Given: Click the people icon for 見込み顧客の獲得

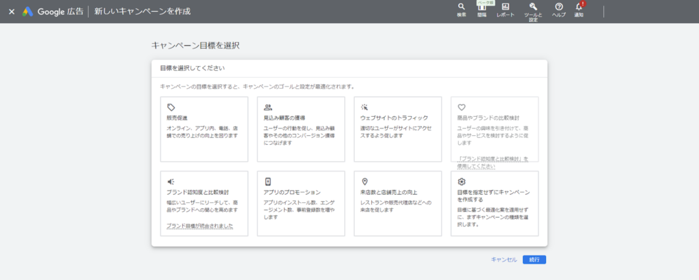Looking at the screenshot, I should tap(268, 107).
